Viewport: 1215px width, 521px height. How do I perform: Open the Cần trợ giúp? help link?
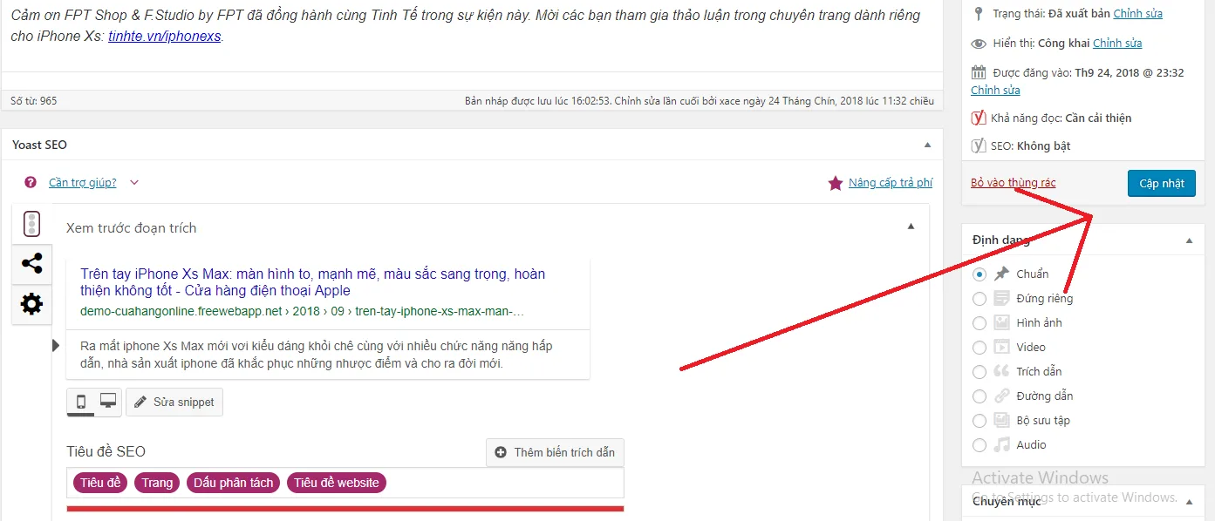tap(82, 183)
